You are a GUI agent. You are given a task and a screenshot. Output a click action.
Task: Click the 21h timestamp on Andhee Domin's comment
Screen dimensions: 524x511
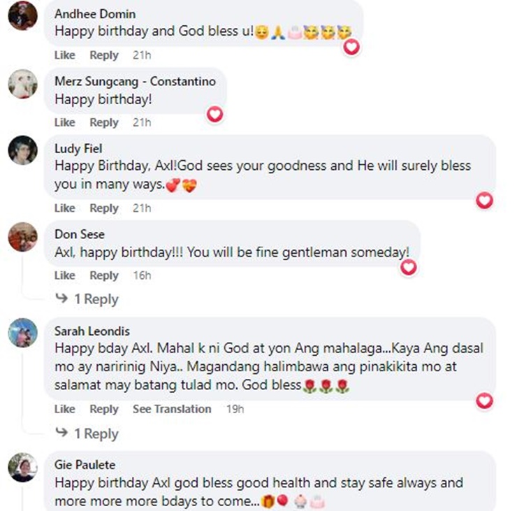(142, 55)
